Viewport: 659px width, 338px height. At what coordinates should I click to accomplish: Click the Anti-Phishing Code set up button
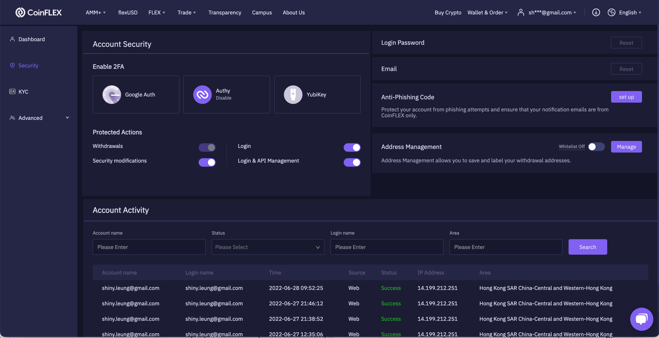(626, 97)
